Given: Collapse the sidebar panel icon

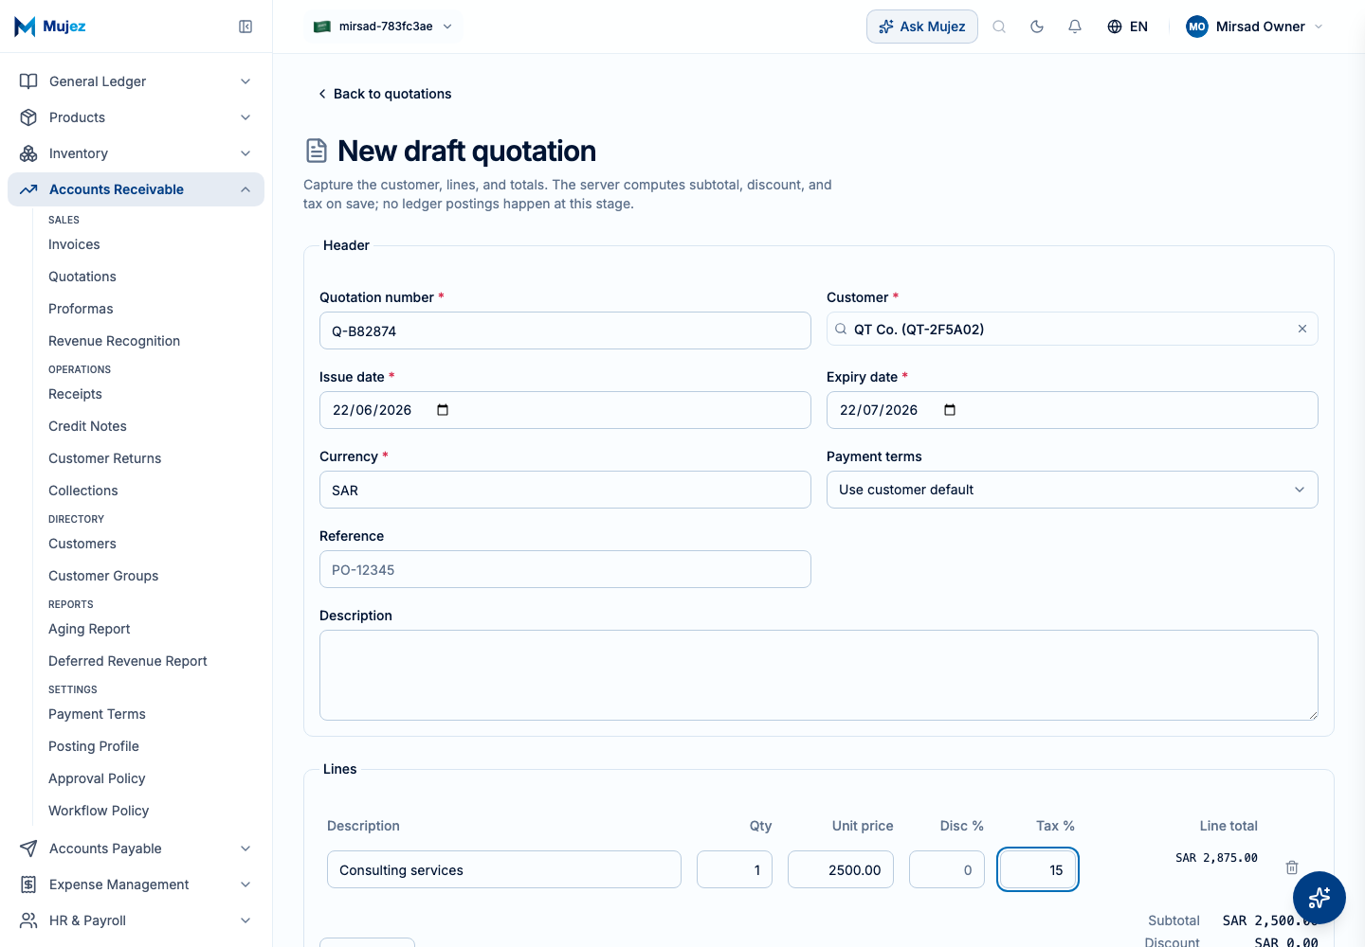Looking at the screenshot, I should pos(246,27).
